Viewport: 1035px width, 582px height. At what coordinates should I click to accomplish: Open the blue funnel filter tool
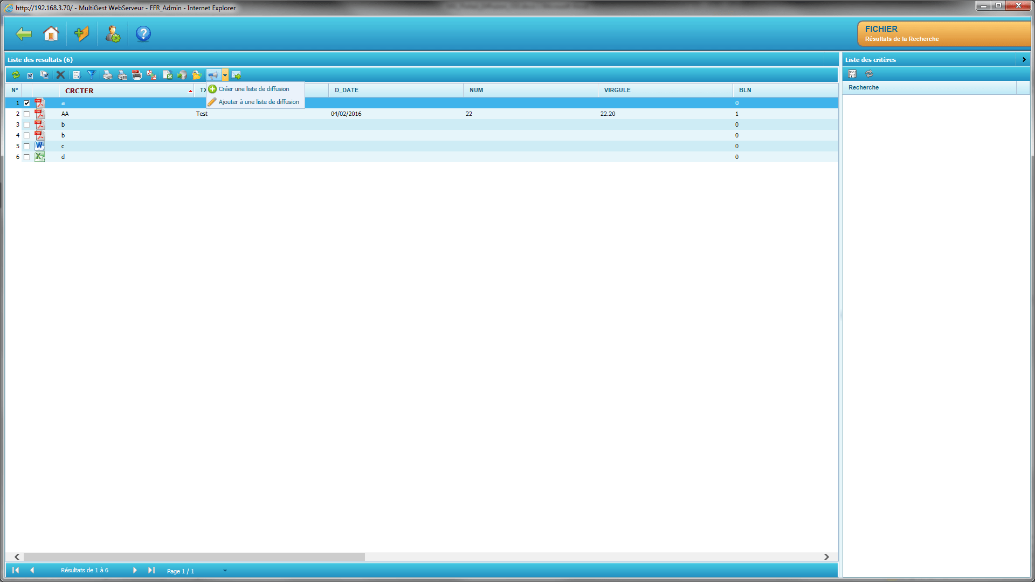point(92,75)
